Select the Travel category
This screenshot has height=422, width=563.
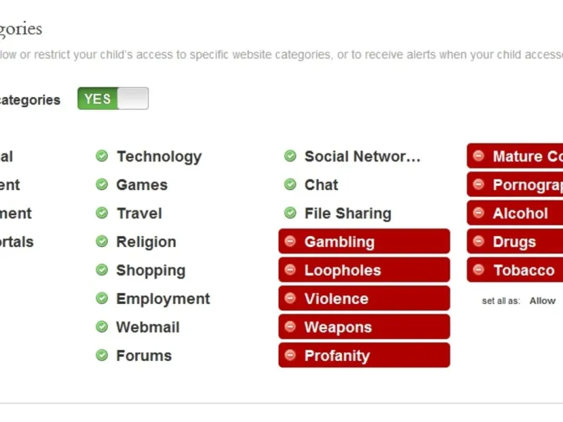point(139,213)
